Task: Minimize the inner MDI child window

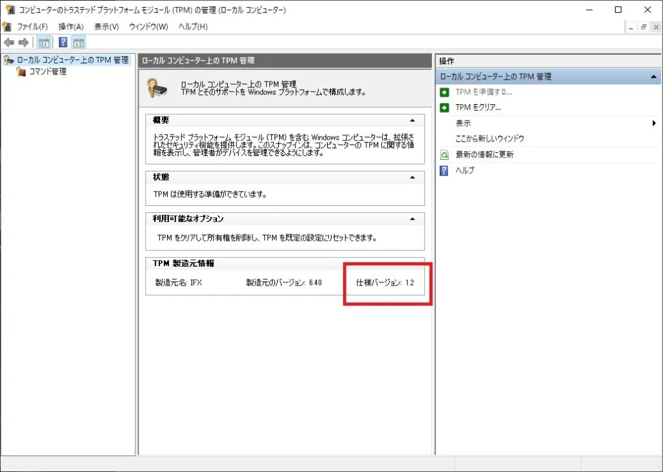Action: click(631, 27)
